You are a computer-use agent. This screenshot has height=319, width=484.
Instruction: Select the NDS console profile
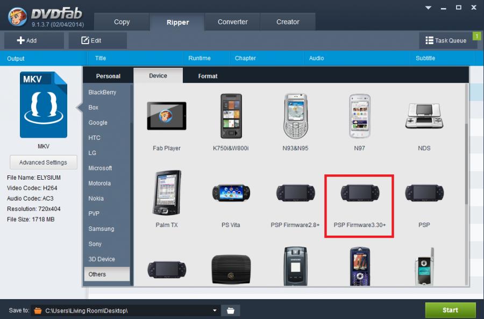pos(424,116)
